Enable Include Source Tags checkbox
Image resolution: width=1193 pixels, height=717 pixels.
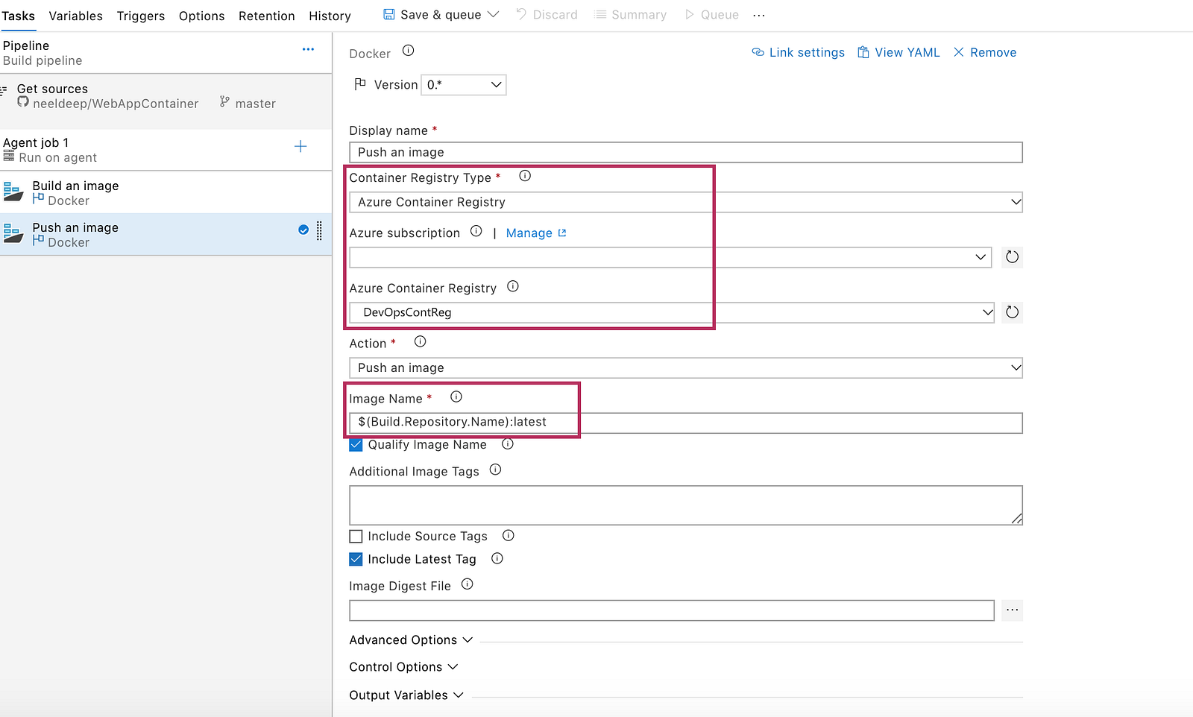[x=356, y=537]
